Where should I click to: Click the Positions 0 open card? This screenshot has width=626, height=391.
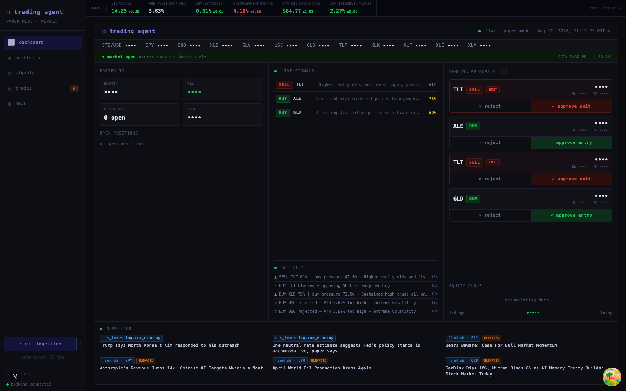(x=140, y=114)
